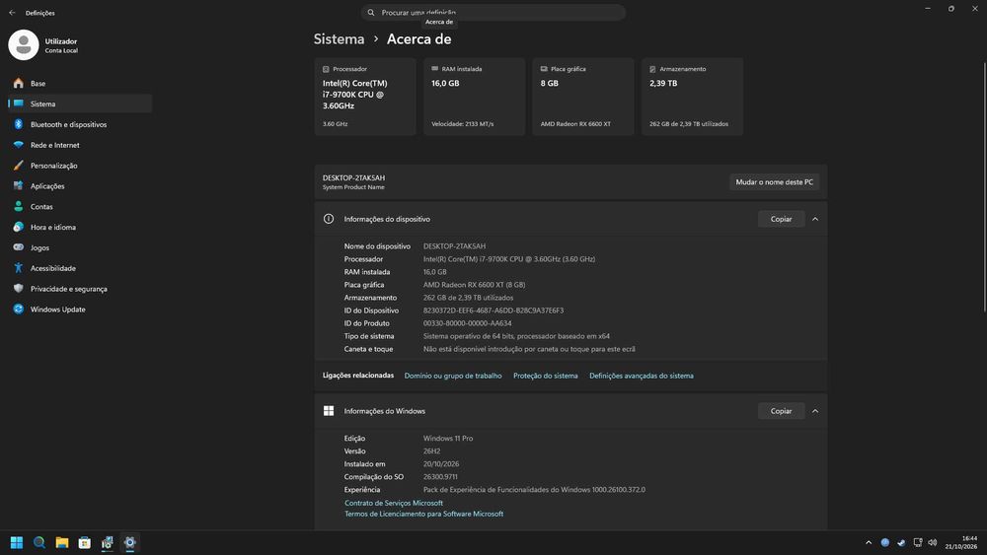Viewport: 987px width, 555px height.
Task: Open the Processador info card
Action: click(x=365, y=97)
